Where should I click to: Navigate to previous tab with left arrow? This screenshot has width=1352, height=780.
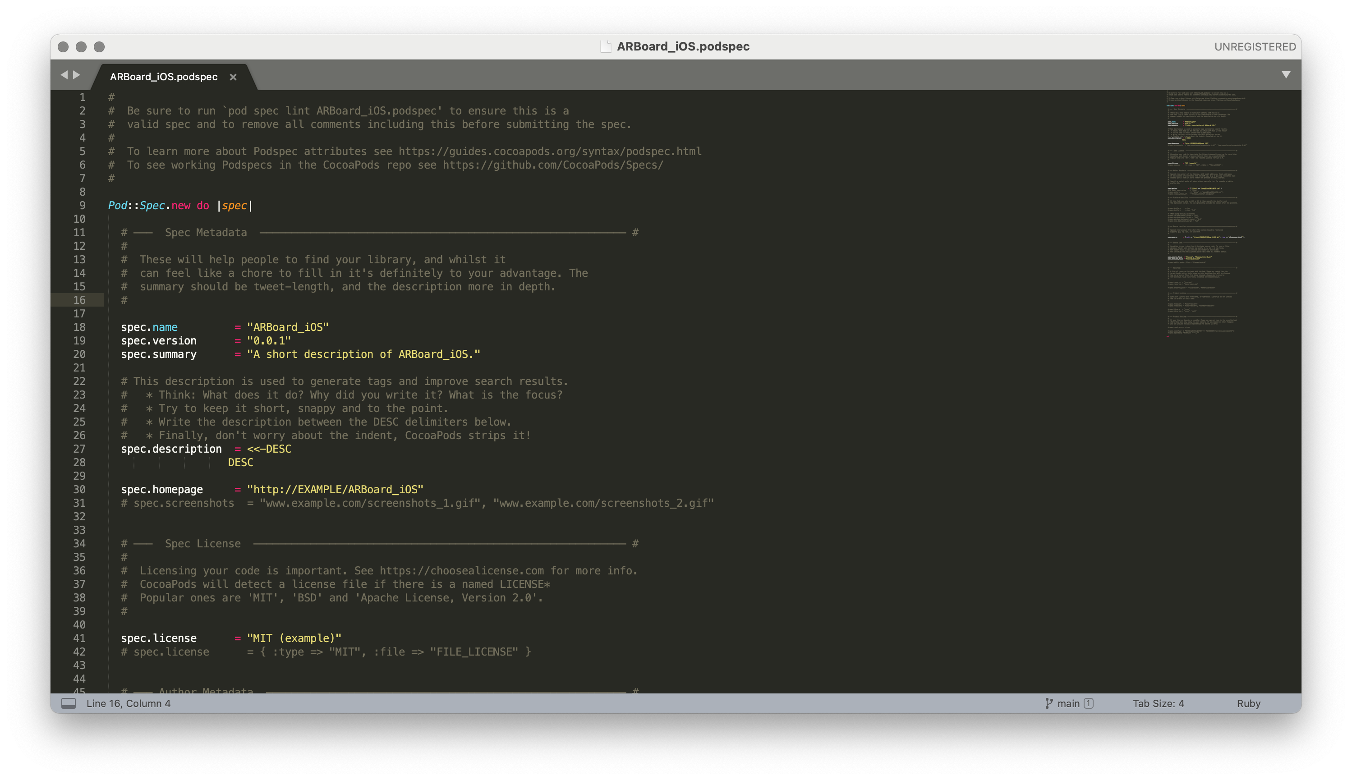[64, 75]
